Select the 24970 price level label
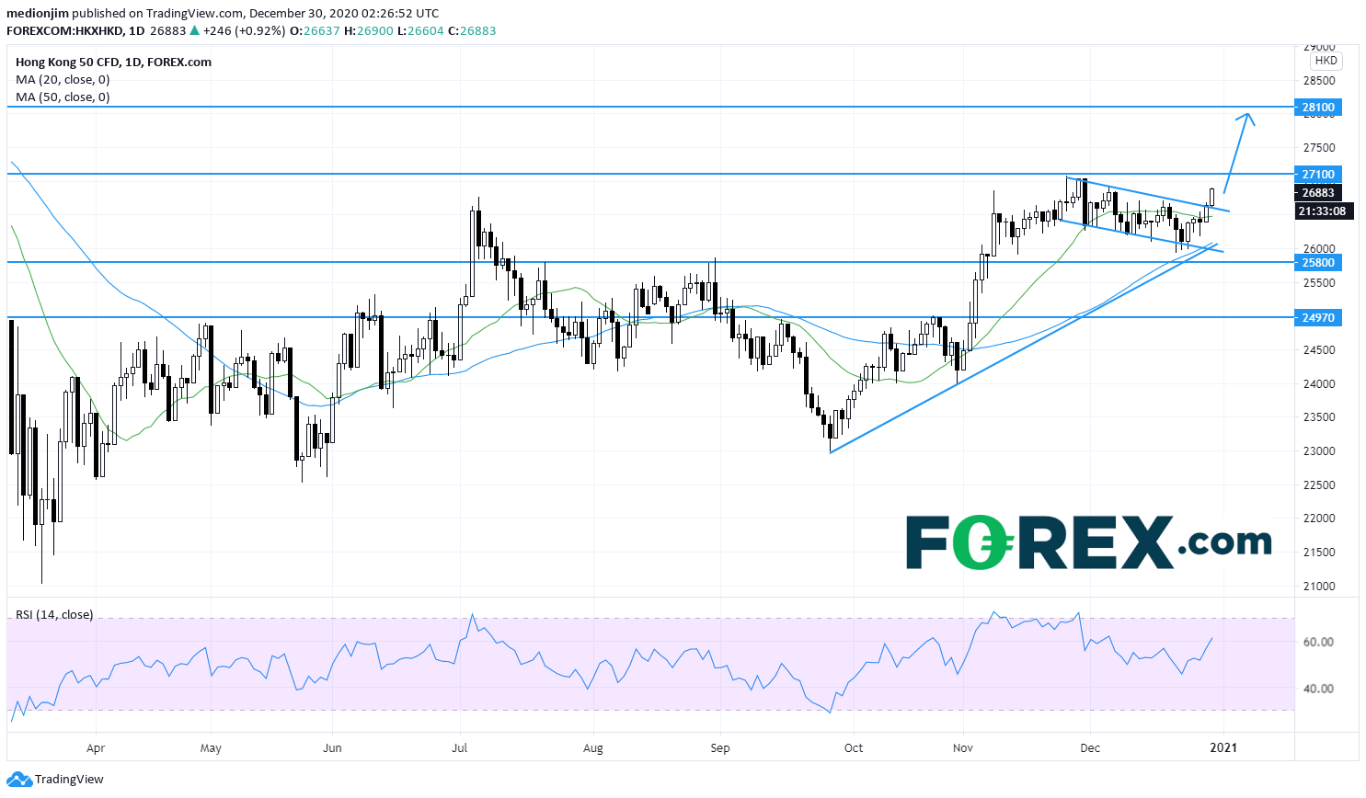 pyautogui.click(x=1317, y=317)
